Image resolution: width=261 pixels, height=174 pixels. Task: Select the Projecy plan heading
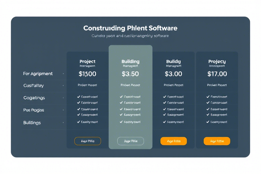[x=217, y=62]
